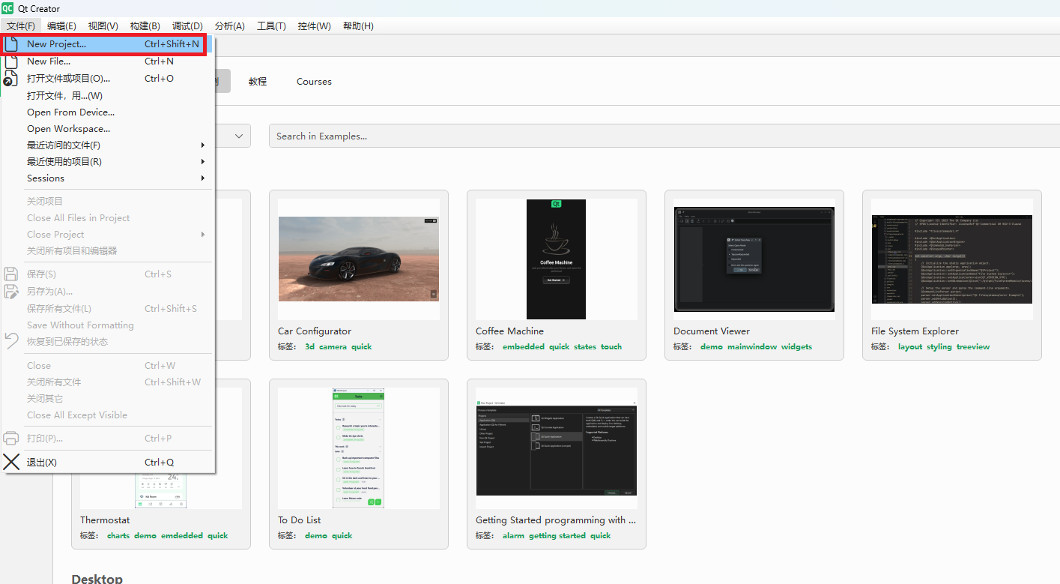Click the styling tag under File System Explorer

pyautogui.click(x=939, y=347)
